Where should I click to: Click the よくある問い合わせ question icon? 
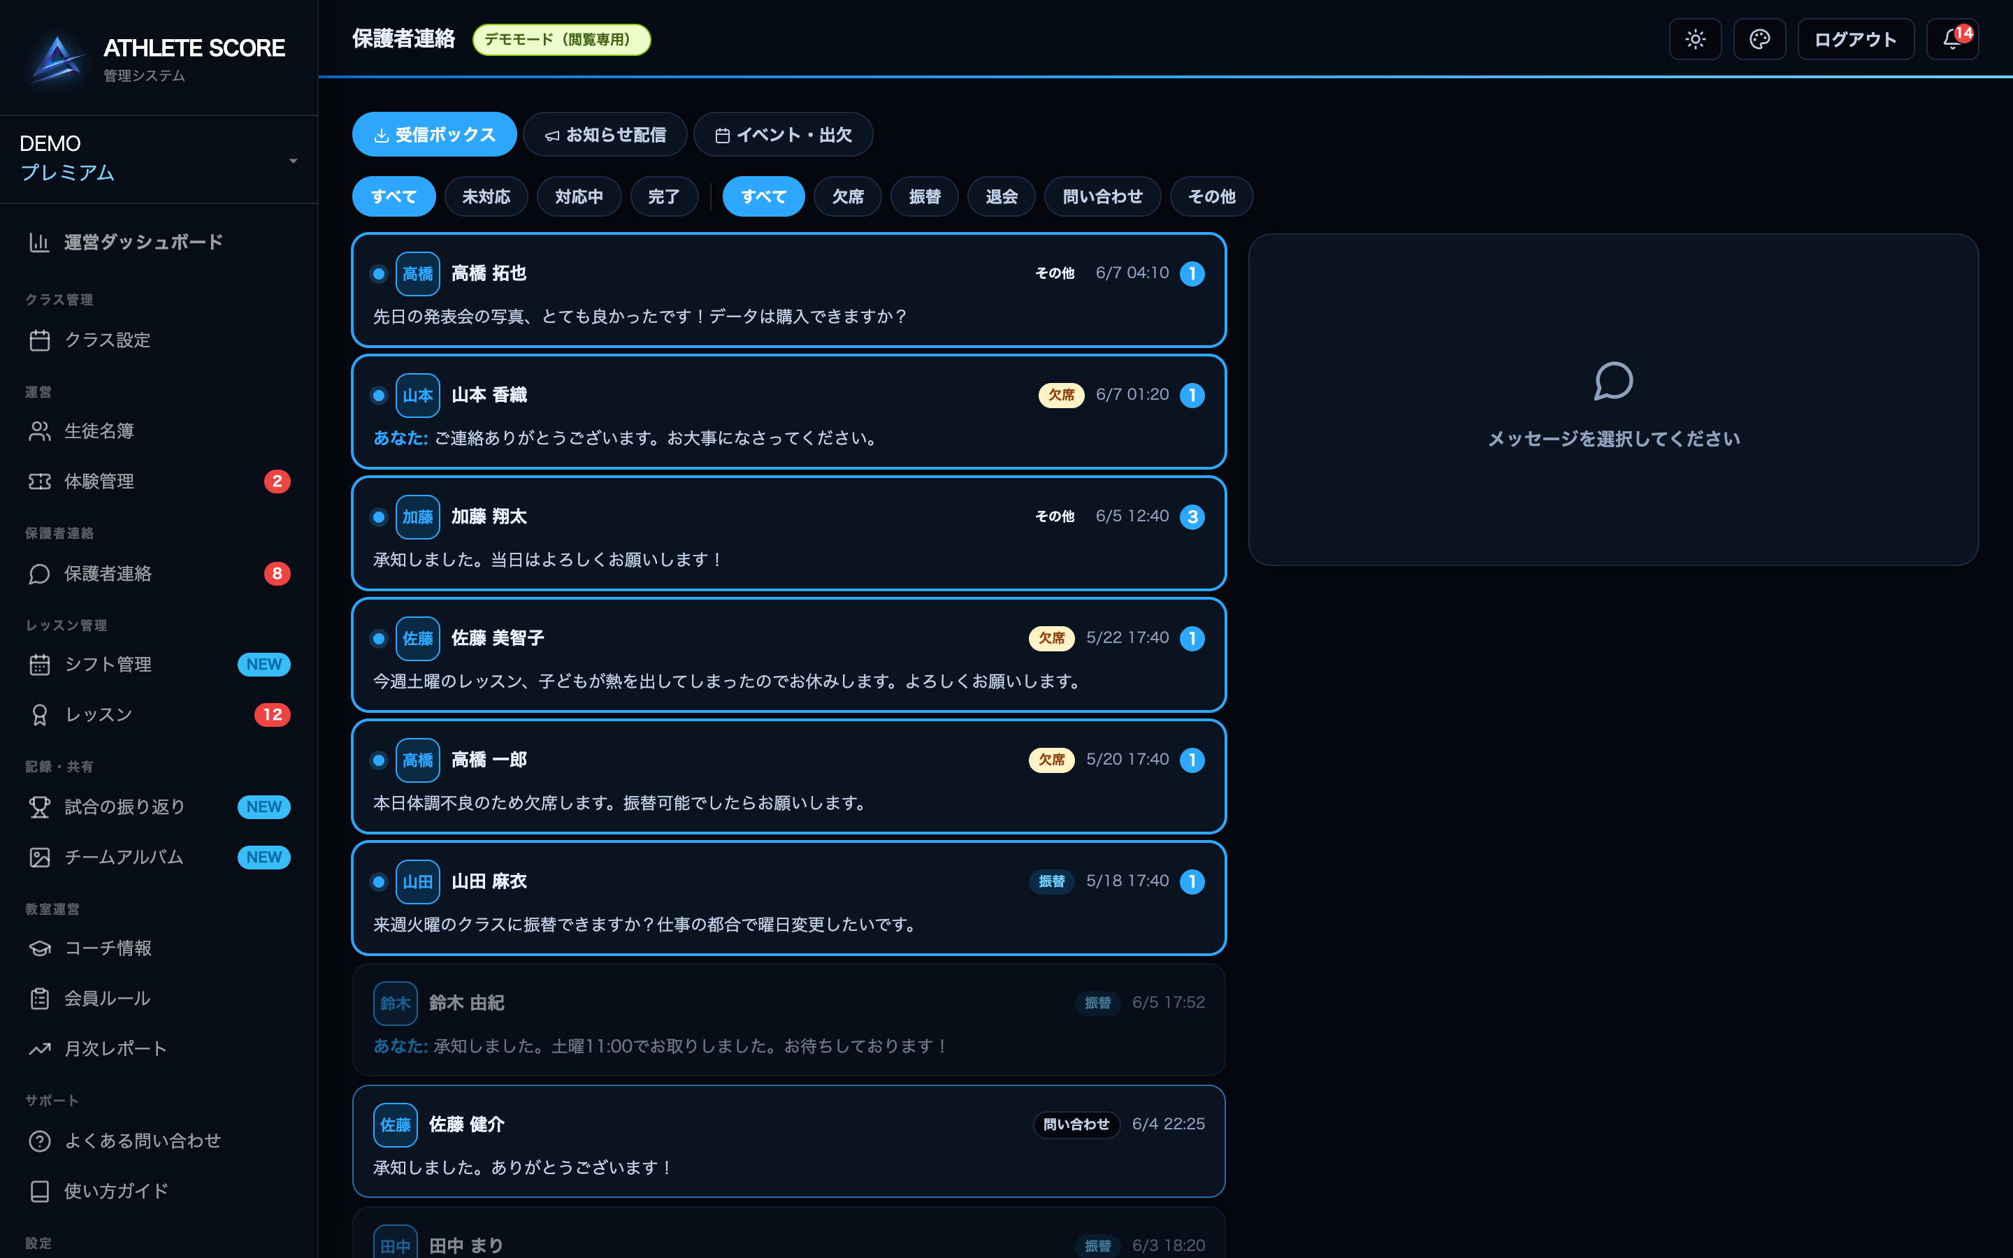[39, 1141]
